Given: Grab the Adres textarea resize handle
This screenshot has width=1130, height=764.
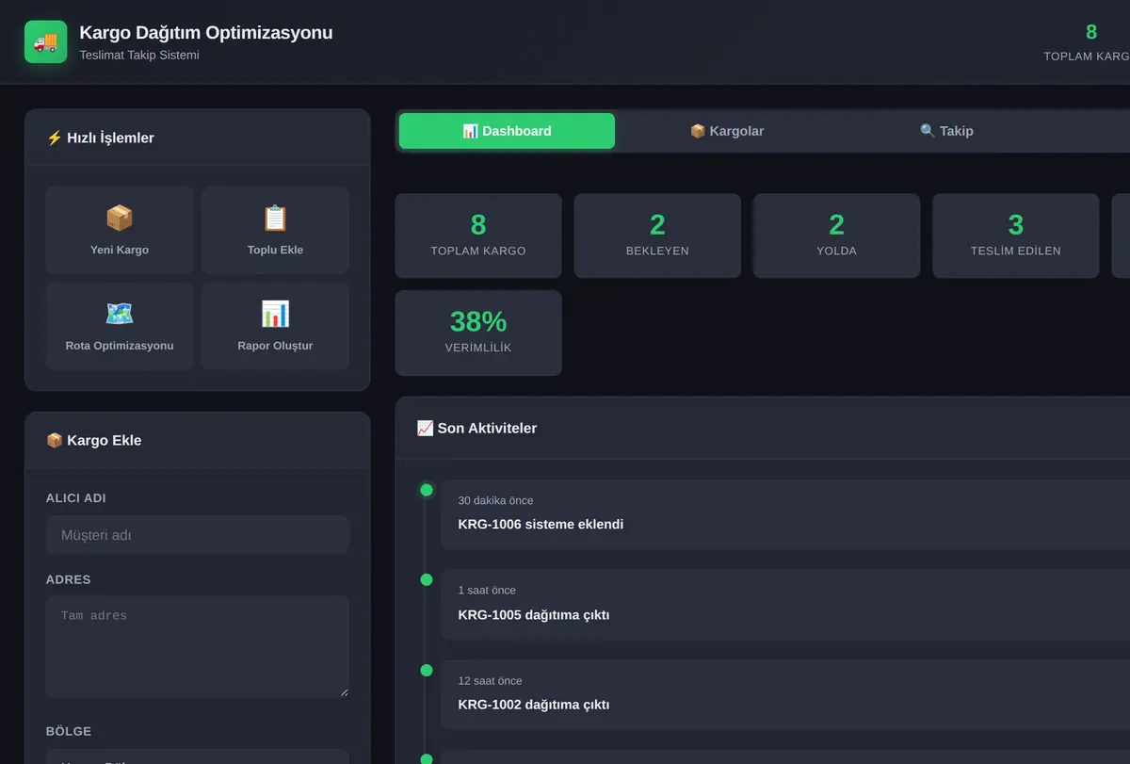Looking at the screenshot, I should click(344, 692).
